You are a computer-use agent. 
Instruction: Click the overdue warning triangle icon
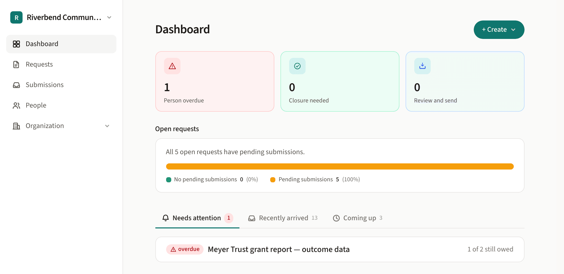pos(172,66)
